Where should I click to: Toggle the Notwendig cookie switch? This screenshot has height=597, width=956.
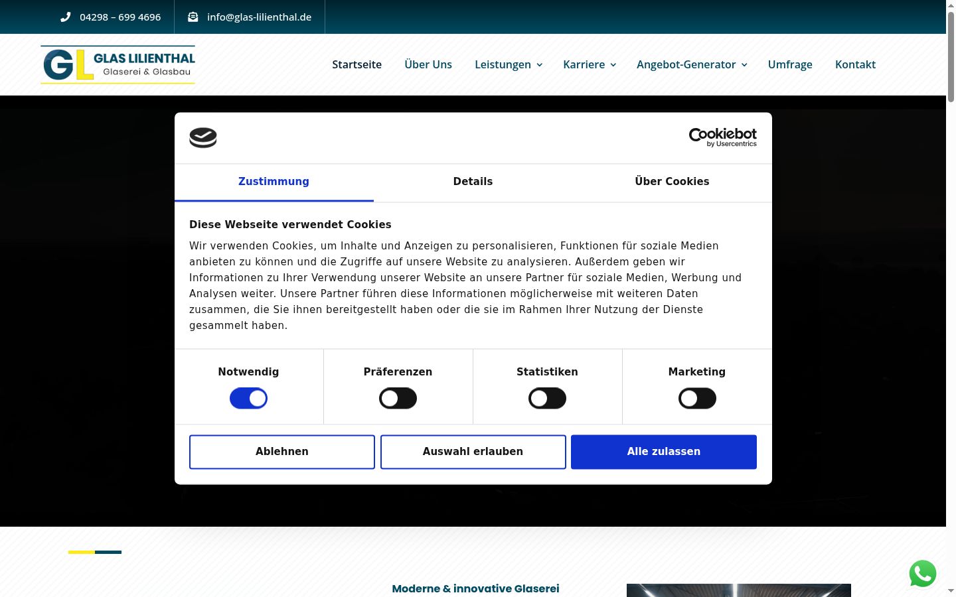coord(248,399)
